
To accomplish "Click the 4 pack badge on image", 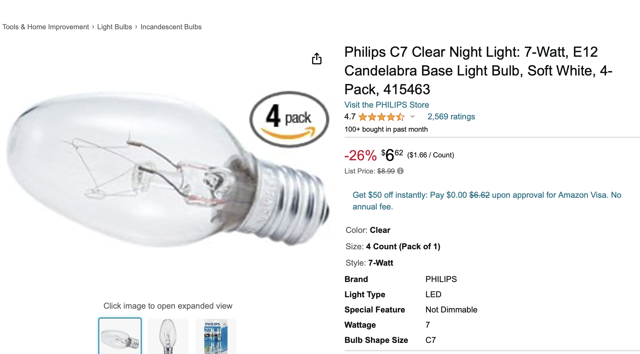I will coord(289,119).
